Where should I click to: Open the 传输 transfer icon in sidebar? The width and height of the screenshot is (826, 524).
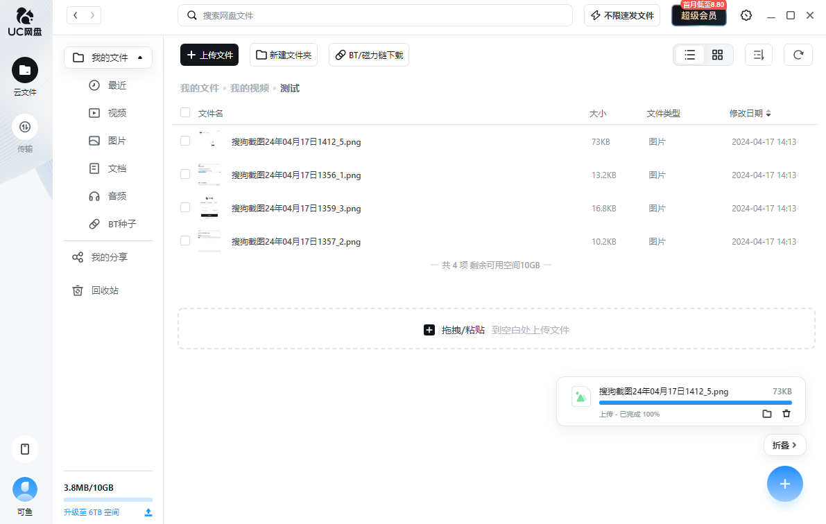click(25, 127)
